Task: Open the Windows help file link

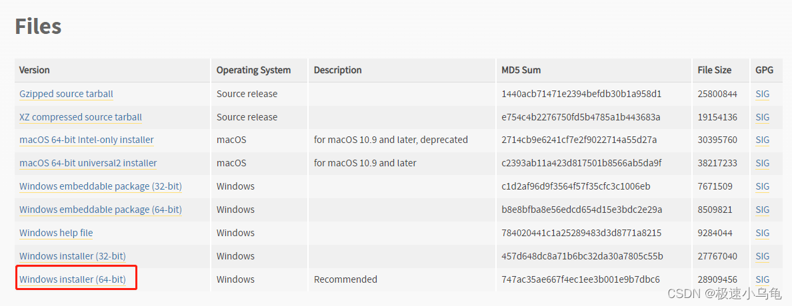Action: (56, 232)
